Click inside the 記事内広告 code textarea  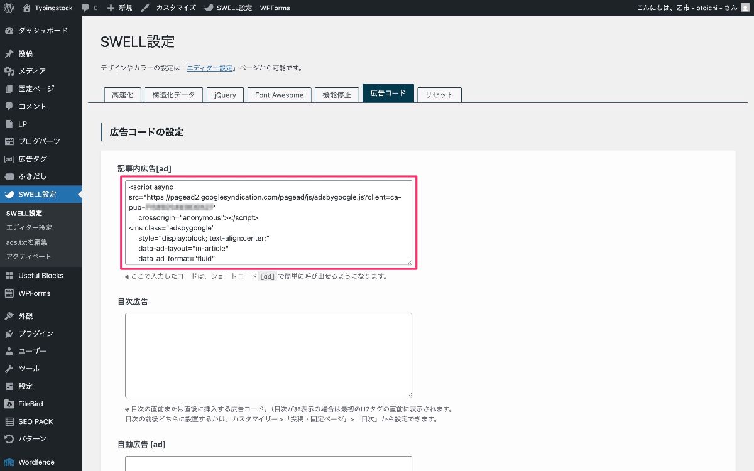[269, 222]
